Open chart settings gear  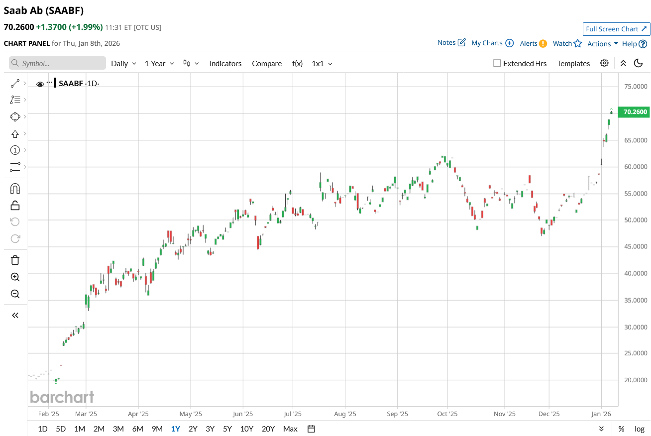604,63
